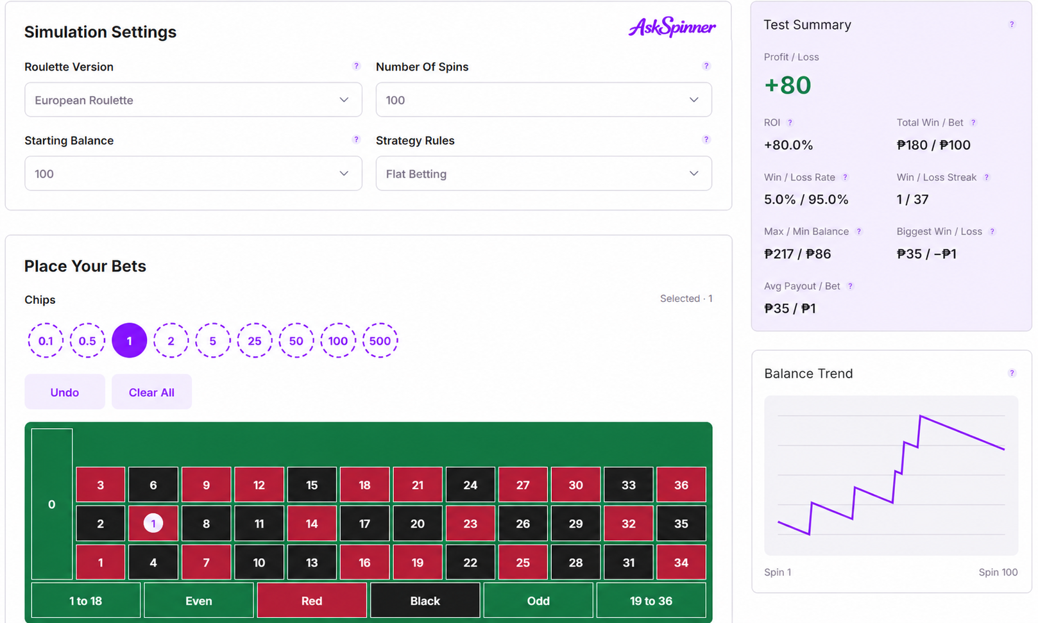Select the 100 chip

pos(338,340)
